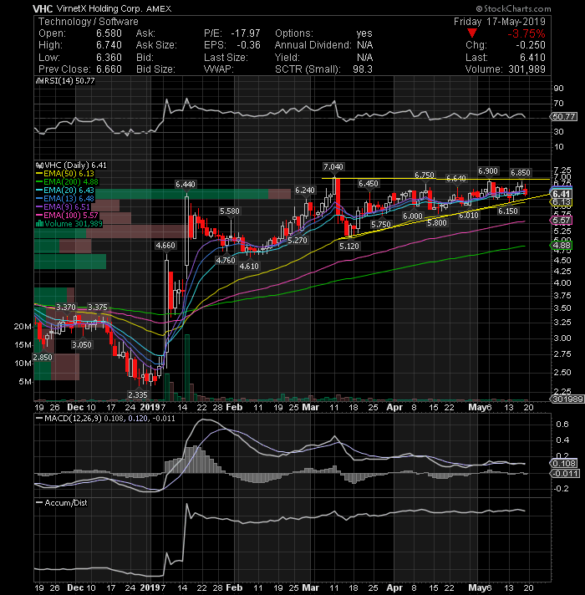Click the 3.050 low label
Screen dimensions: 585x595
tap(82, 344)
